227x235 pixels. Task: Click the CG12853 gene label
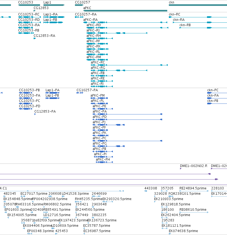[41, 8]
